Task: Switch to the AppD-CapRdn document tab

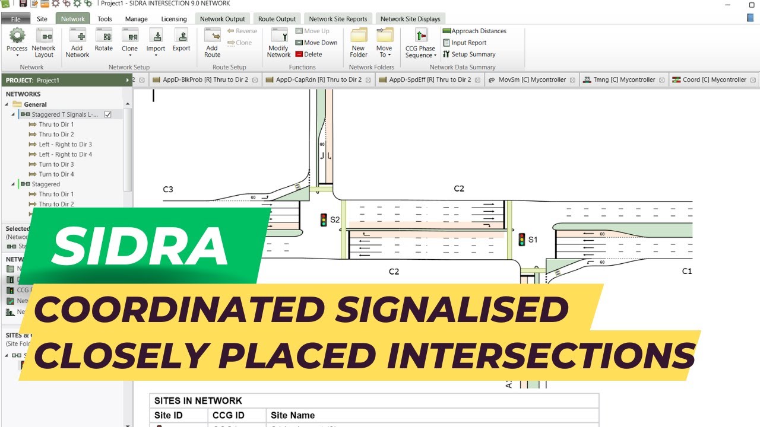Action: 318,80
